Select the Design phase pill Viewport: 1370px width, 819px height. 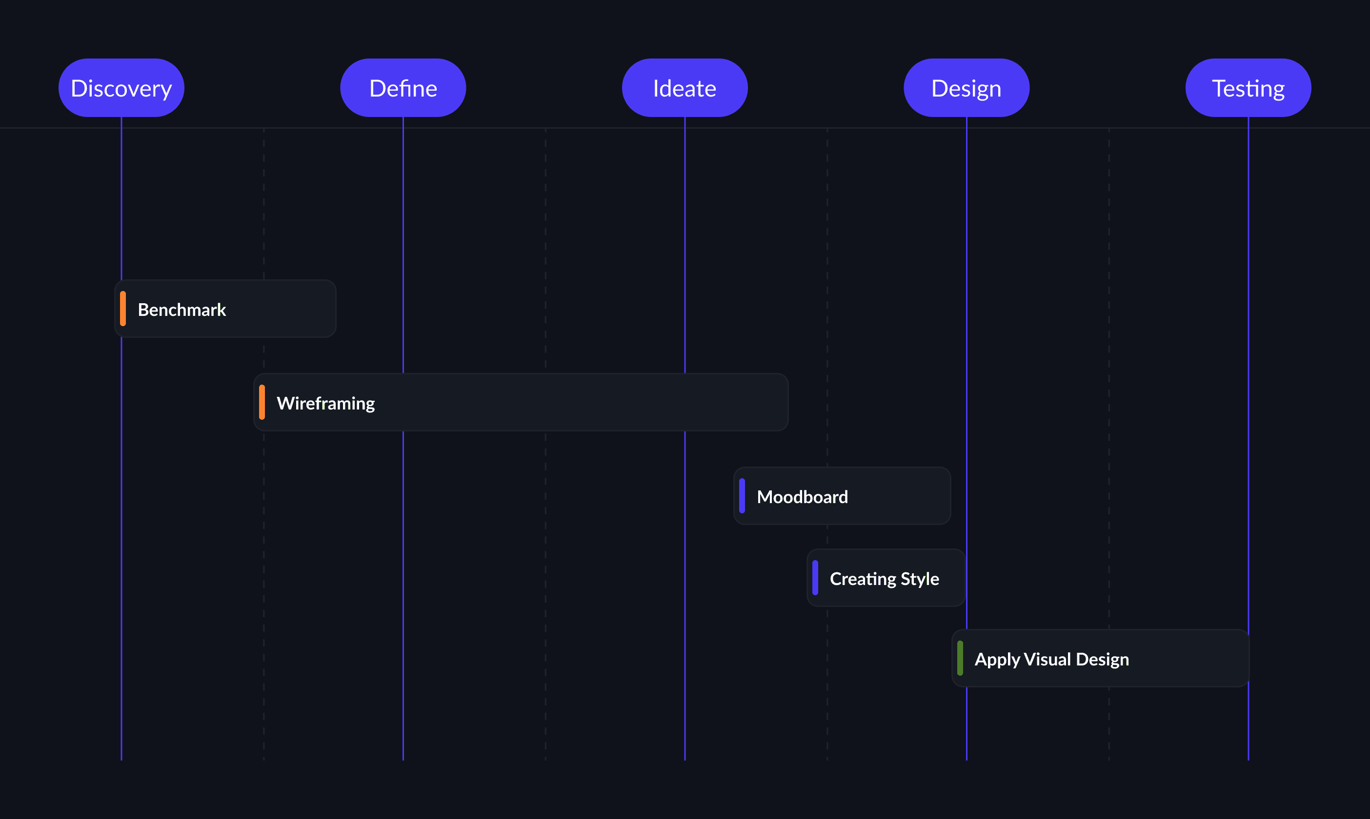[967, 88]
